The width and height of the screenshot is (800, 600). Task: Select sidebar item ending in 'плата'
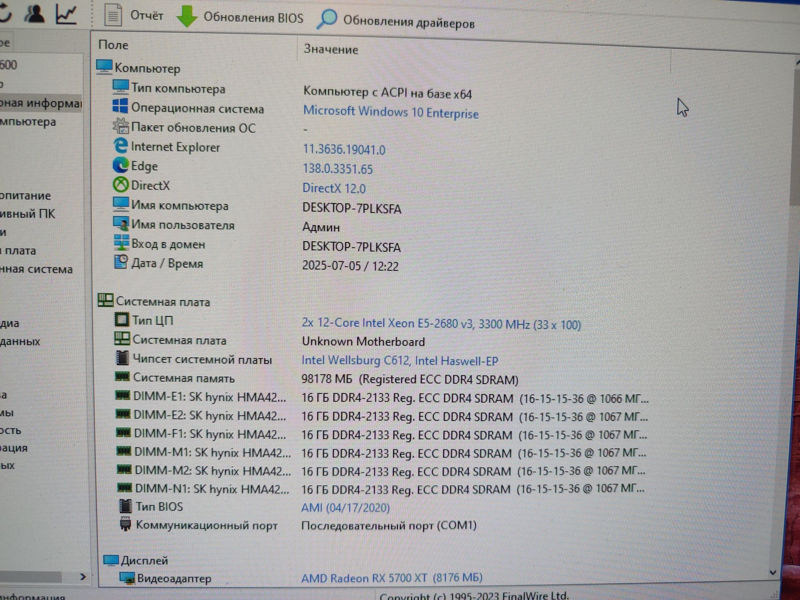point(18,251)
